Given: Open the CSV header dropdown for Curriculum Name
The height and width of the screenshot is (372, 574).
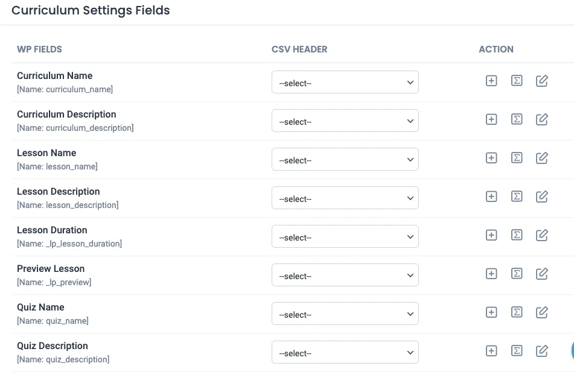Looking at the screenshot, I should [345, 83].
